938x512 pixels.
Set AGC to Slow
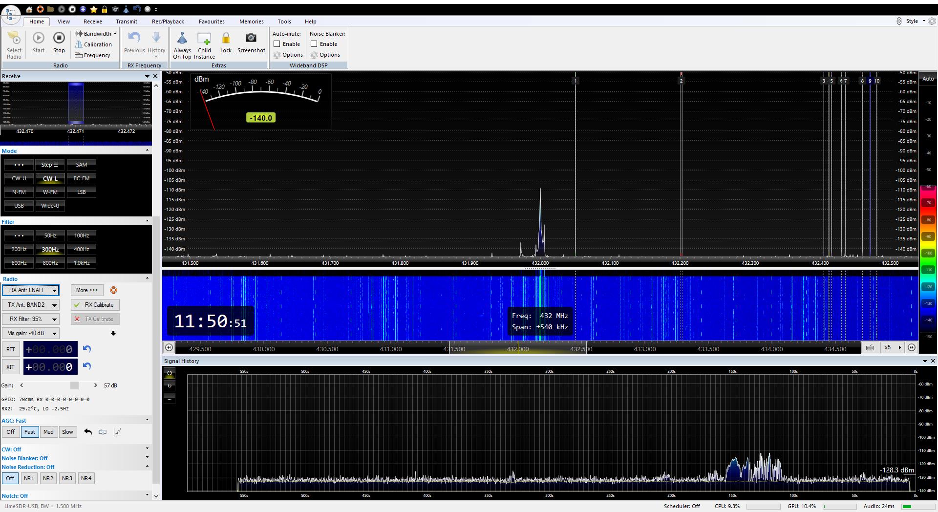pyautogui.click(x=67, y=432)
